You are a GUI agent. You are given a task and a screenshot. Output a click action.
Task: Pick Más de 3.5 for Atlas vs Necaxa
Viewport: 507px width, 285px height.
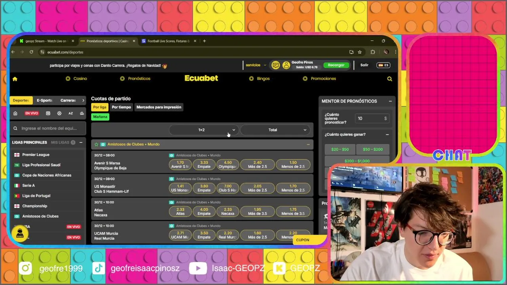coord(257,211)
